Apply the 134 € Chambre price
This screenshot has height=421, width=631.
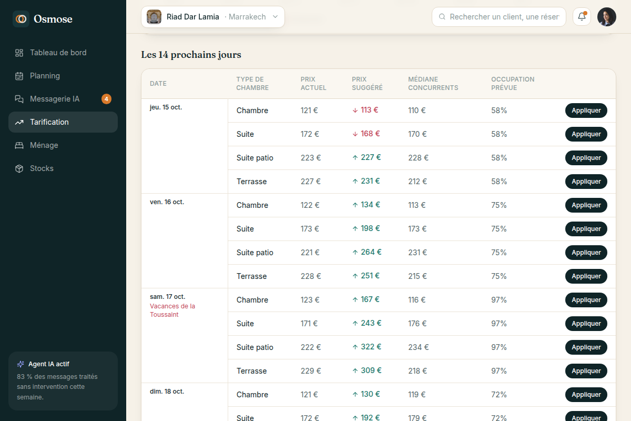point(586,205)
